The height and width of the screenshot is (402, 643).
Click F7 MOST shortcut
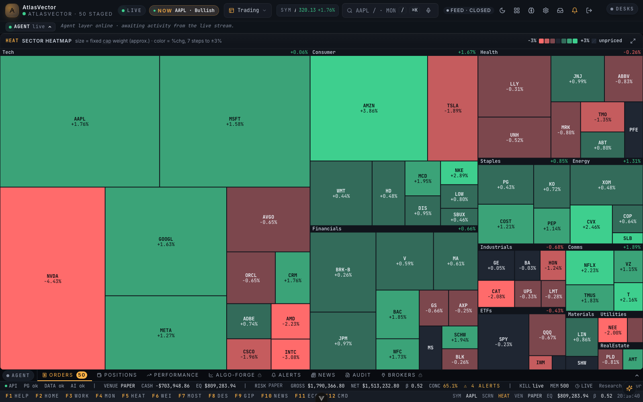(x=190, y=396)
